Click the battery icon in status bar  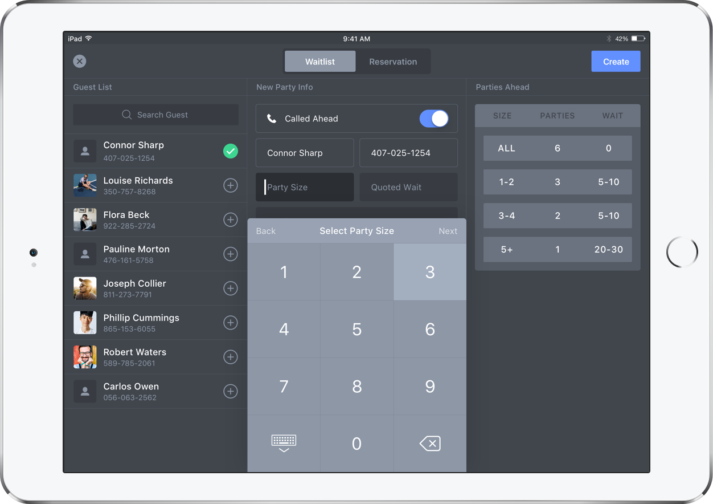[x=638, y=39]
